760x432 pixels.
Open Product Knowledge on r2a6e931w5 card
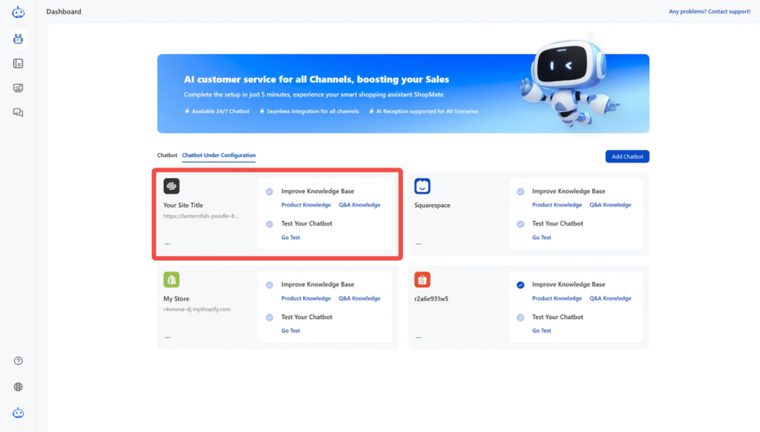point(557,298)
